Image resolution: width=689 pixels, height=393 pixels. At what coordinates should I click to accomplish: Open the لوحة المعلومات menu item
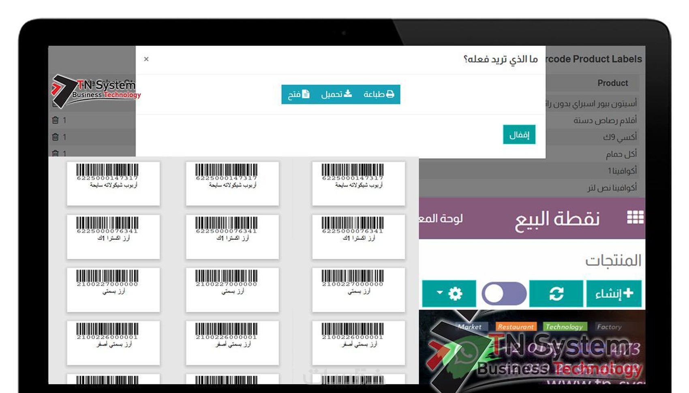[441, 219]
